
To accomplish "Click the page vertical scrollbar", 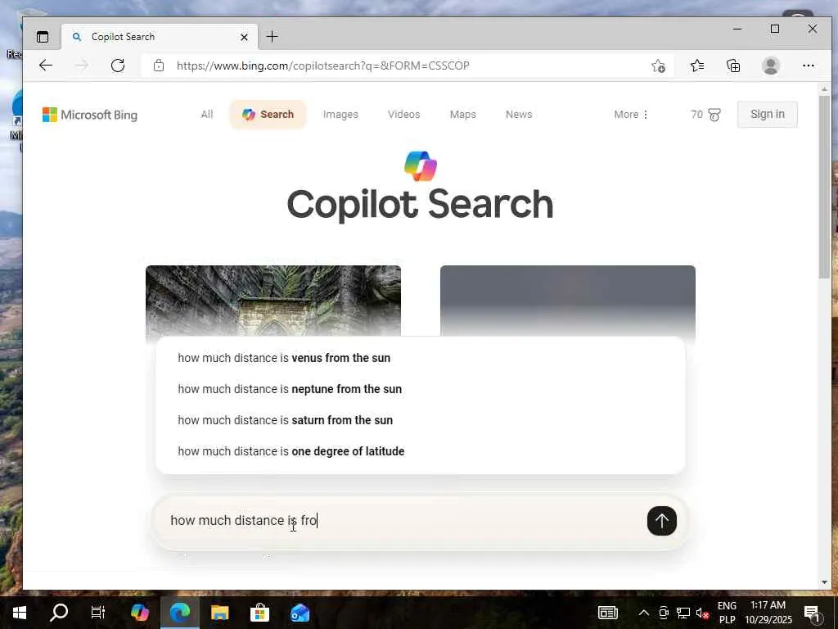I will (824, 187).
